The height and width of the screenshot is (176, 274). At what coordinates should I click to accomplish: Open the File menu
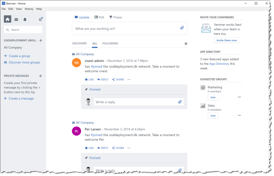[4, 9]
